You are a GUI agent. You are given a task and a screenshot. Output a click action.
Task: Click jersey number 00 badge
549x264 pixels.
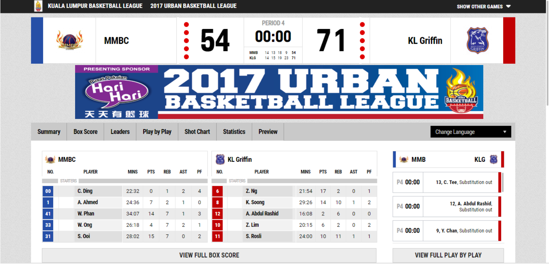pos(48,191)
